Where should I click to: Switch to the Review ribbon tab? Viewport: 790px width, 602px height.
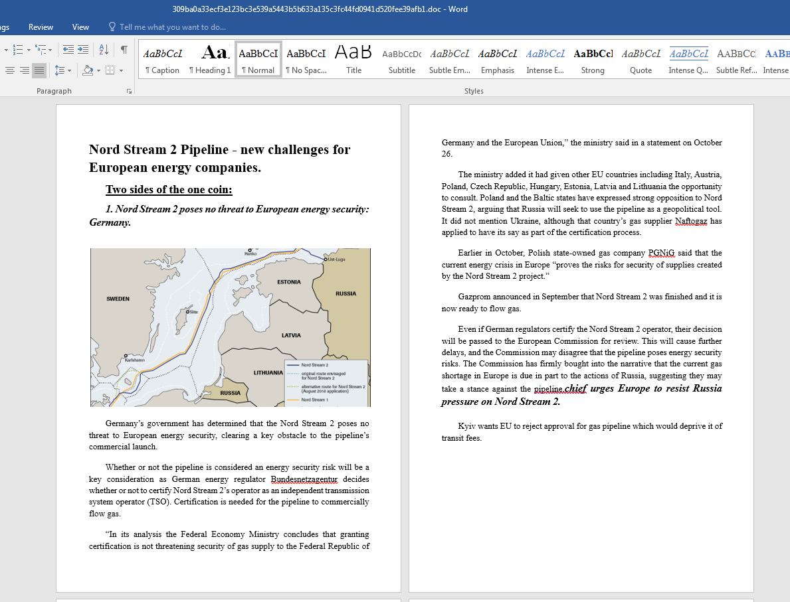pos(41,27)
